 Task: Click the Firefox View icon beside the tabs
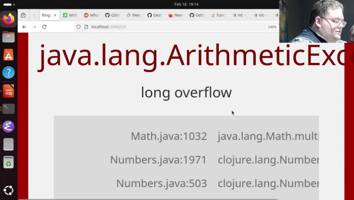[x=23, y=15]
